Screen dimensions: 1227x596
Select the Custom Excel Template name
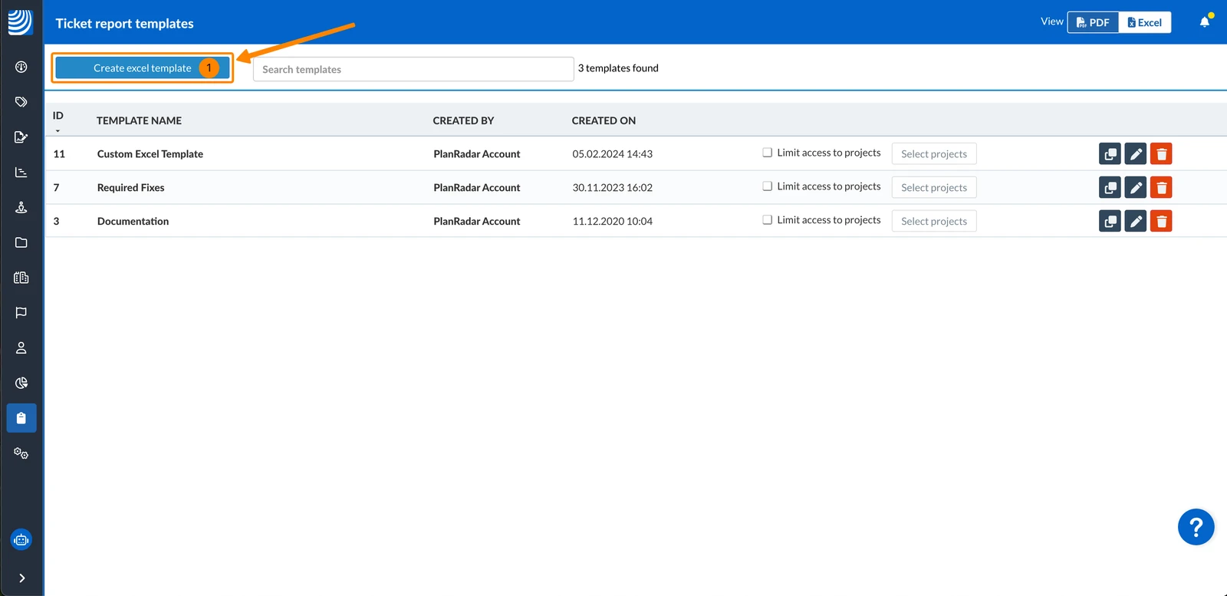pyautogui.click(x=150, y=154)
